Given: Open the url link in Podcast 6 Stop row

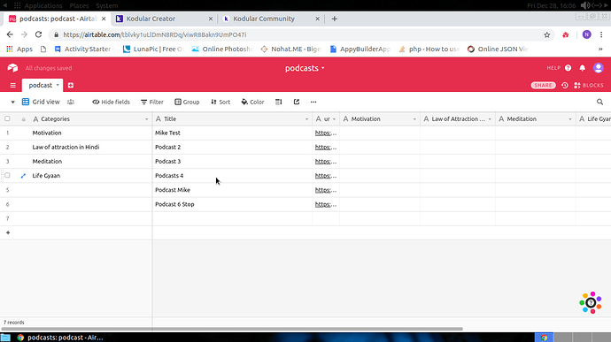Looking at the screenshot, I should [326, 204].
